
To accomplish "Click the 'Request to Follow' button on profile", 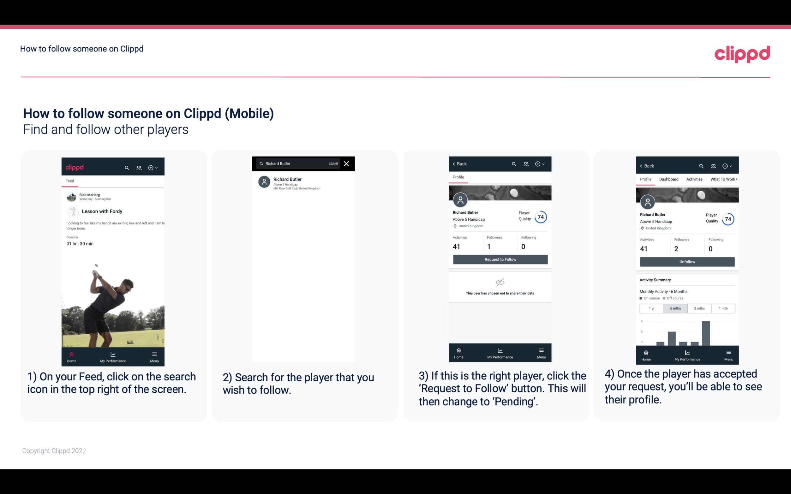I will pos(500,259).
